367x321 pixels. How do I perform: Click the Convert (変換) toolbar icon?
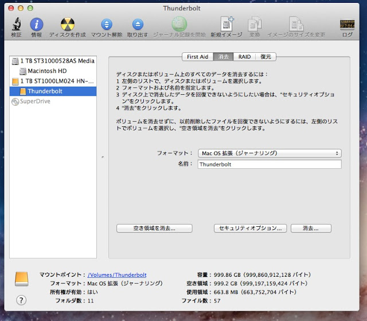point(255,24)
